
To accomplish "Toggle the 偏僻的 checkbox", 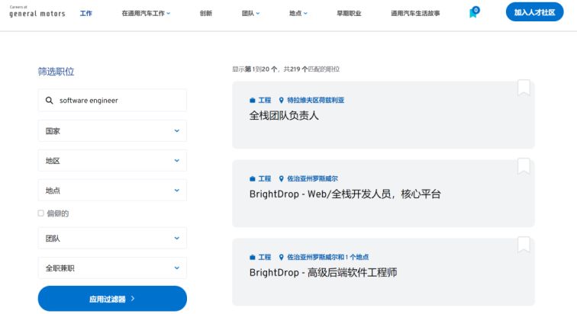I will pos(41,213).
